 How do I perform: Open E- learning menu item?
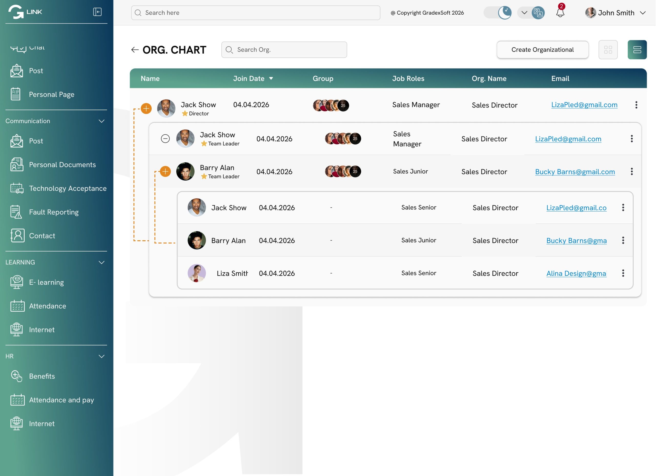coord(46,282)
